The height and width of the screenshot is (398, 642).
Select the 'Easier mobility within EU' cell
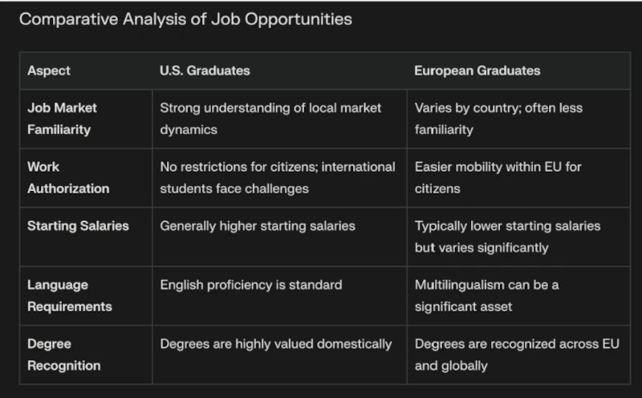coord(498,177)
